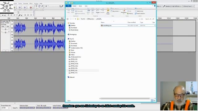Click the Explorer search box
Image resolution: width=198 pixels, height=111 pixels.
pyautogui.click(x=149, y=19)
